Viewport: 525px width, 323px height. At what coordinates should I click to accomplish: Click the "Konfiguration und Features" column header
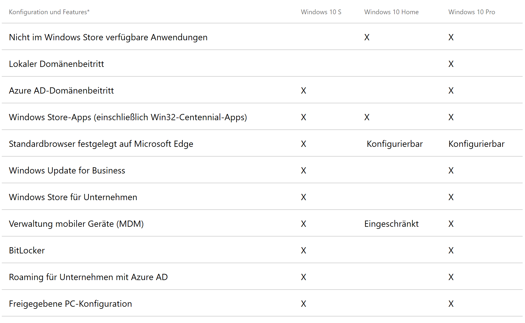(49, 12)
